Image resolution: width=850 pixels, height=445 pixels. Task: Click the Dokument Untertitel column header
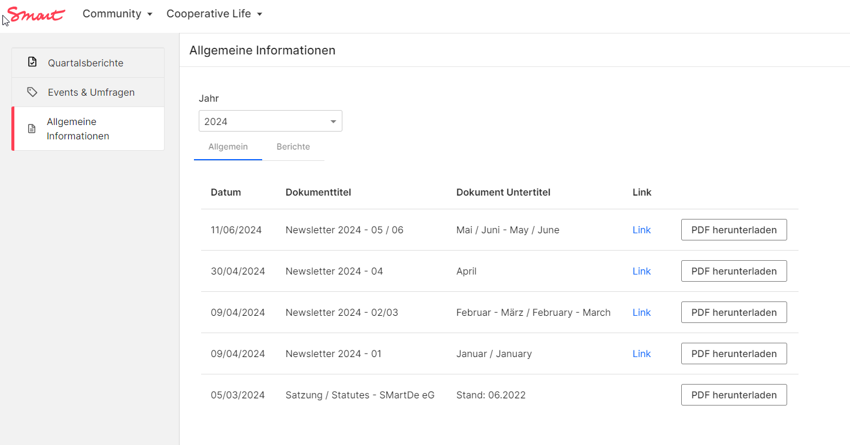(x=503, y=192)
